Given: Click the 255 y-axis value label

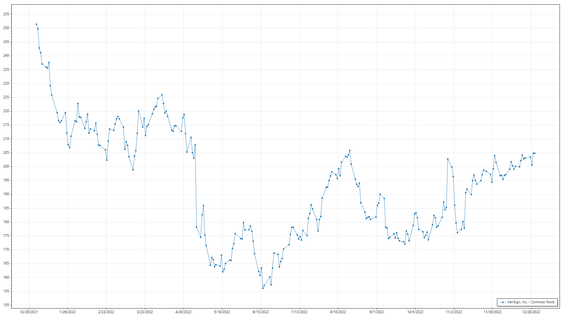Looking at the screenshot, I should click(x=6, y=14).
